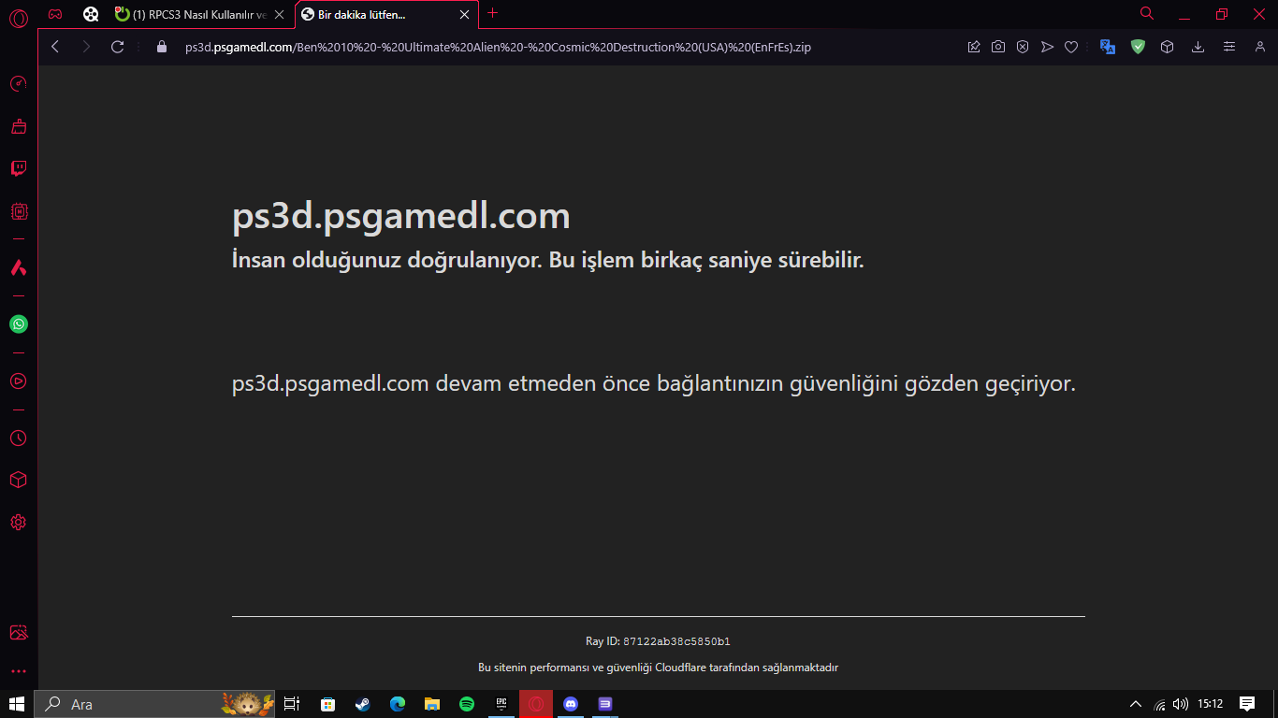Open Task View from the taskbar
The height and width of the screenshot is (718, 1278).
(291, 704)
